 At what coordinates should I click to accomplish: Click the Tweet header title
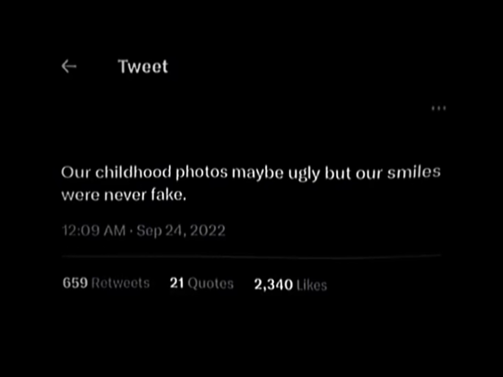point(143,66)
